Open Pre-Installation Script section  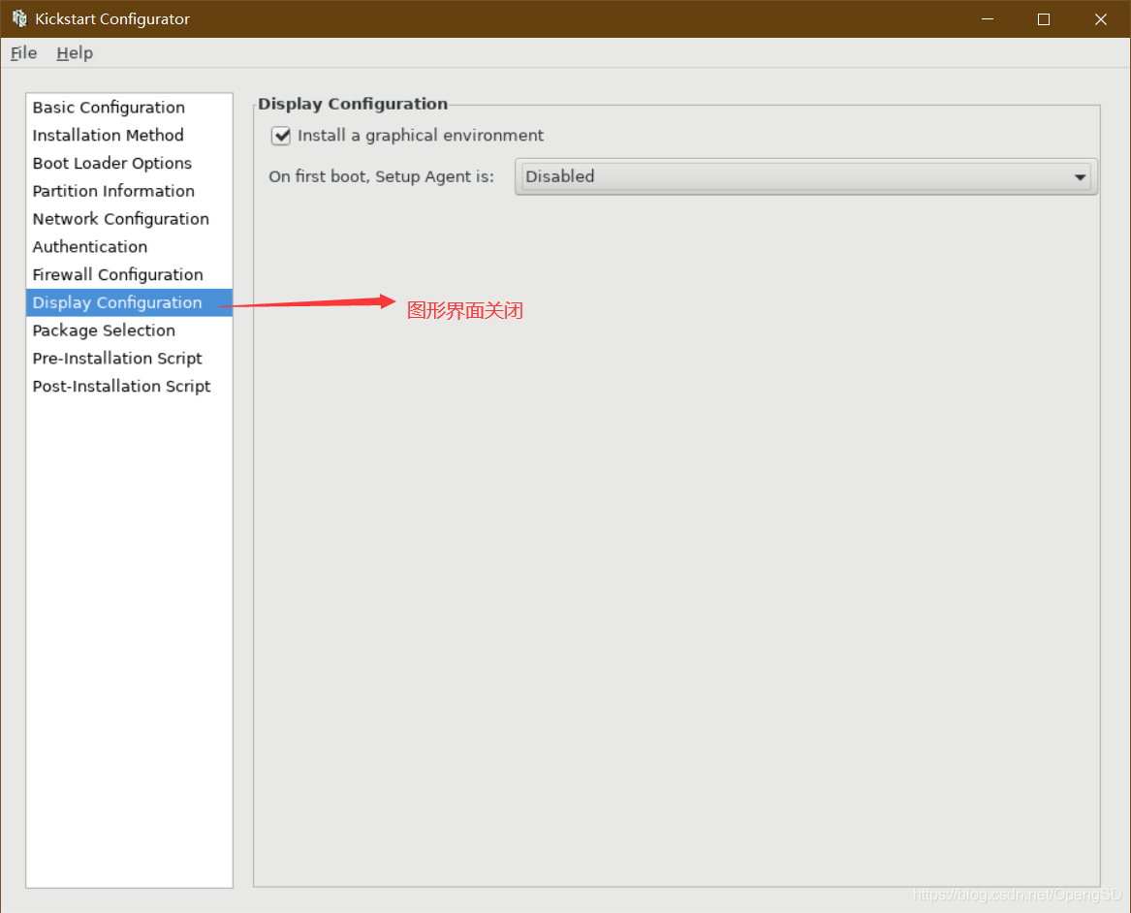pos(129,359)
